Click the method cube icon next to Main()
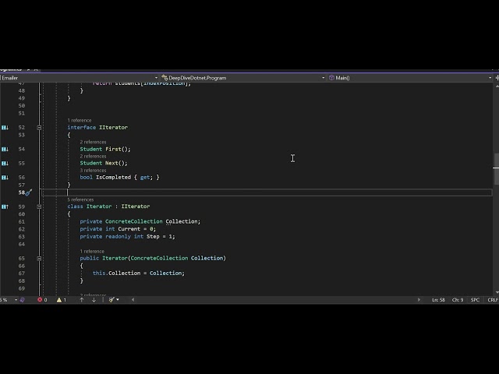 click(331, 78)
